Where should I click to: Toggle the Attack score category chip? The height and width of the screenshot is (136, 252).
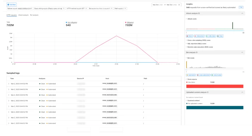(x=189, y=36)
